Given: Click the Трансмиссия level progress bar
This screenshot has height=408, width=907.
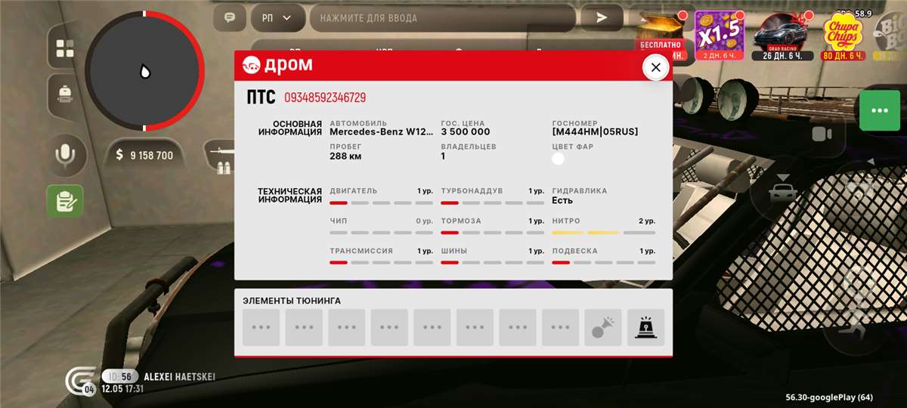Looking at the screenshot, I should point(381,262).
